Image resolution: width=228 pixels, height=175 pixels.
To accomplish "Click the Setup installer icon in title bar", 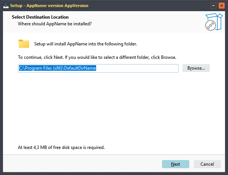I will coord(4,5).
